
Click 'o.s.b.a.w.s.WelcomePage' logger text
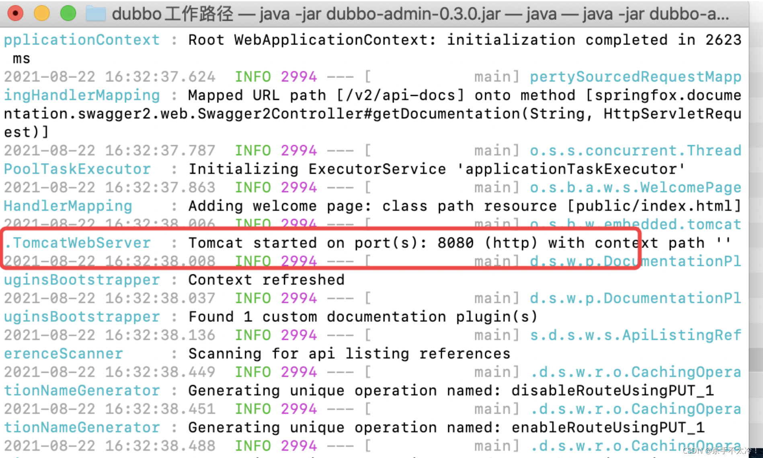coord(636,187)
